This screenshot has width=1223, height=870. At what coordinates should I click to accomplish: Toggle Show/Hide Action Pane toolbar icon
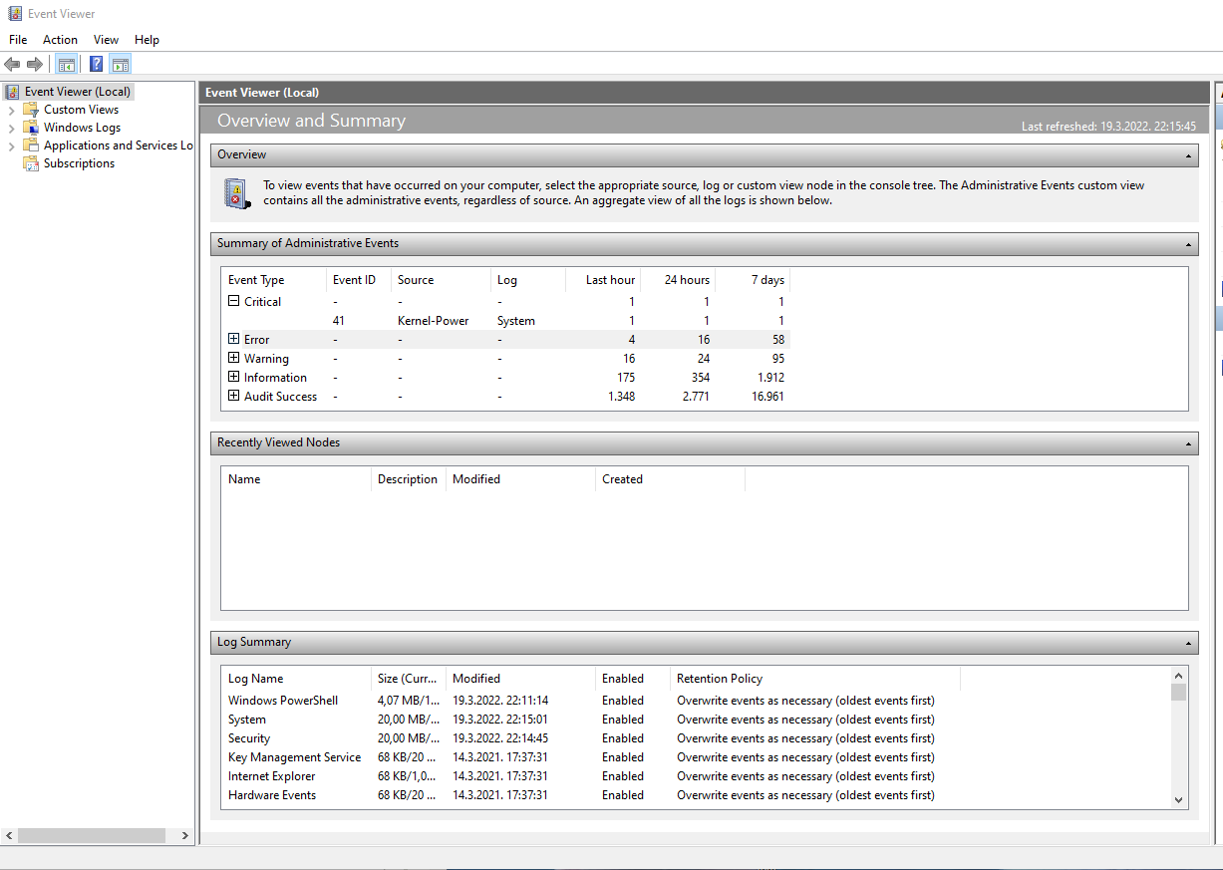pyautogui.click(x=121, y=65)
